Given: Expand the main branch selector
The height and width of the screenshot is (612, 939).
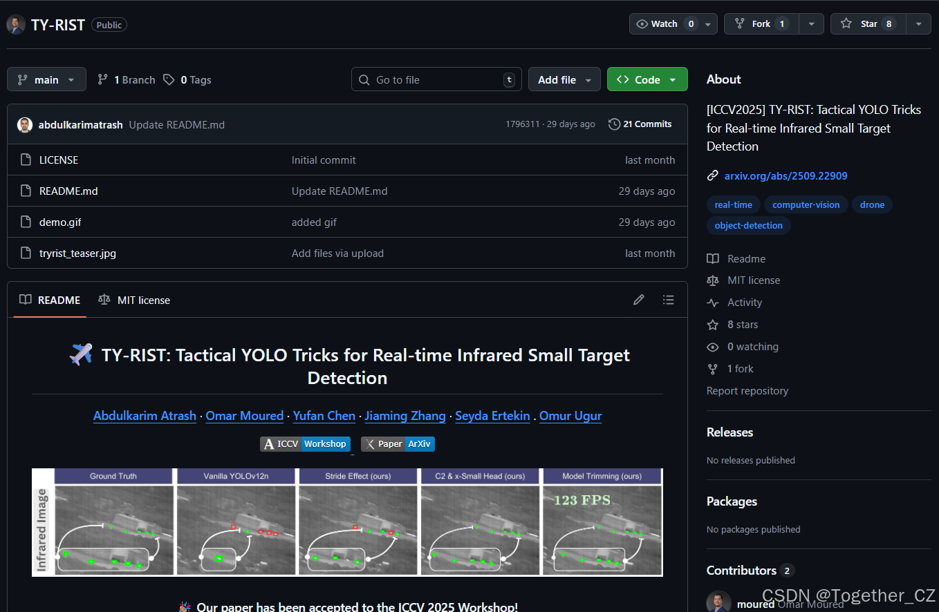Looking at the screenshot, I should 46,79.
